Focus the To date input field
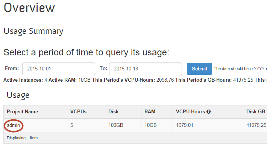This screenshot has width=267, height=154. coord(145,69)
